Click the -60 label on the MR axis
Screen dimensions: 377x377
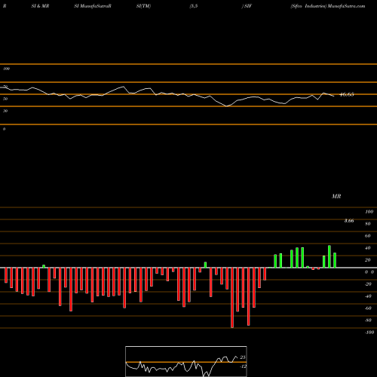point(368,308)
